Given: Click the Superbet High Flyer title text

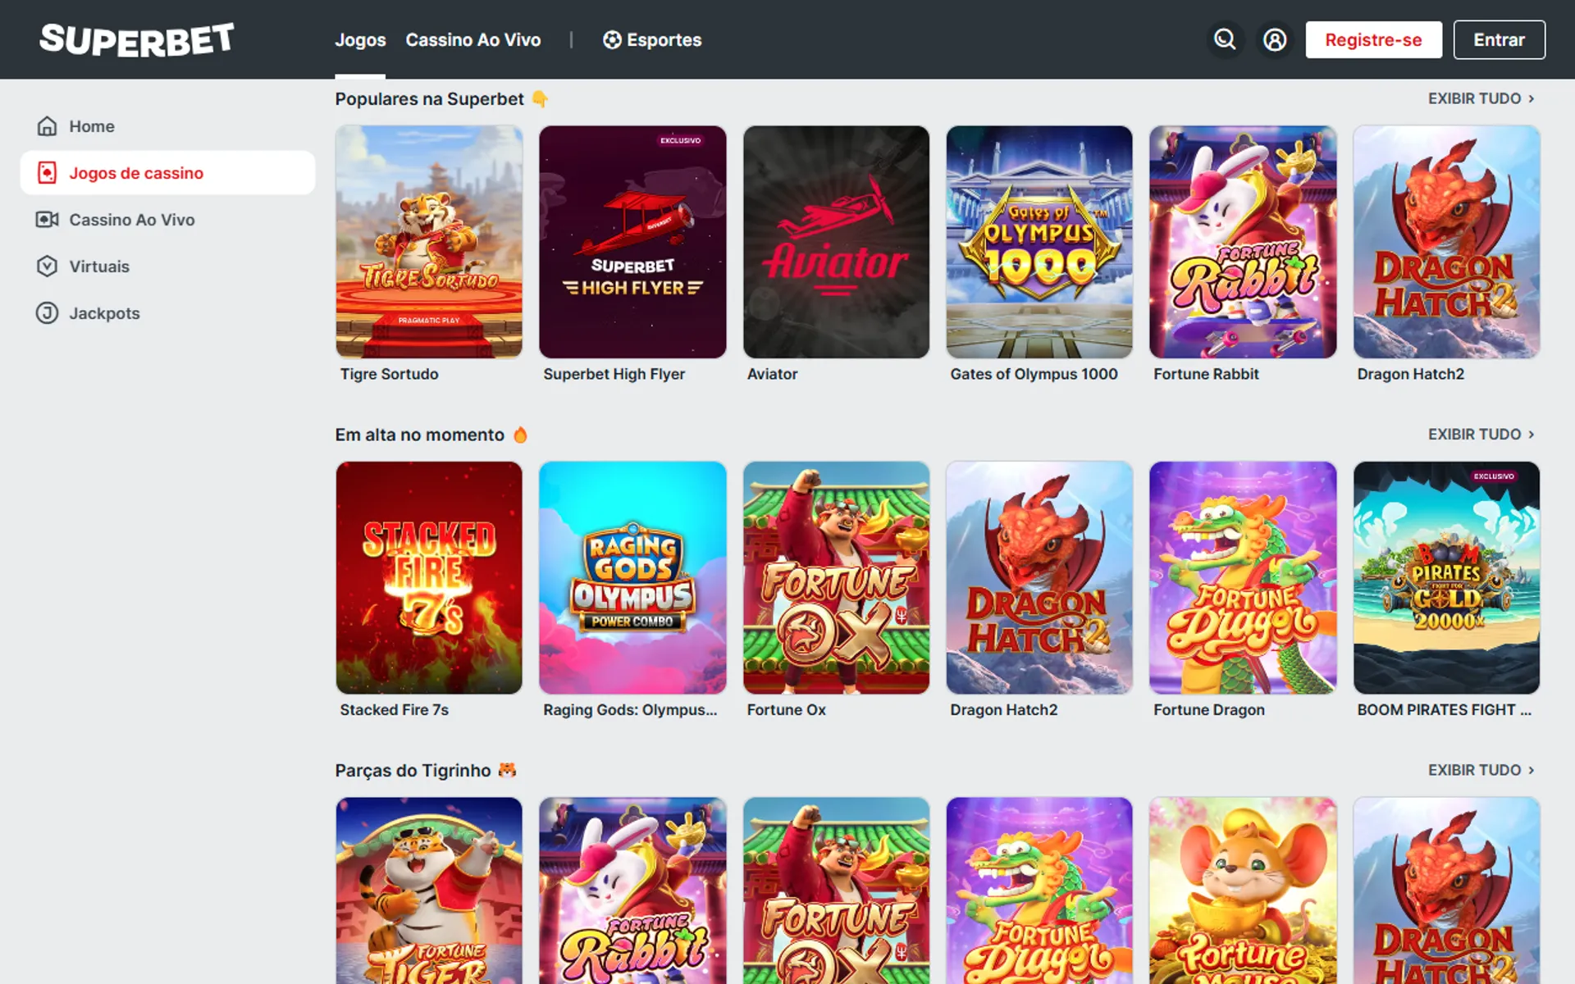Looking at the screenshot, I should coord(614,374).
